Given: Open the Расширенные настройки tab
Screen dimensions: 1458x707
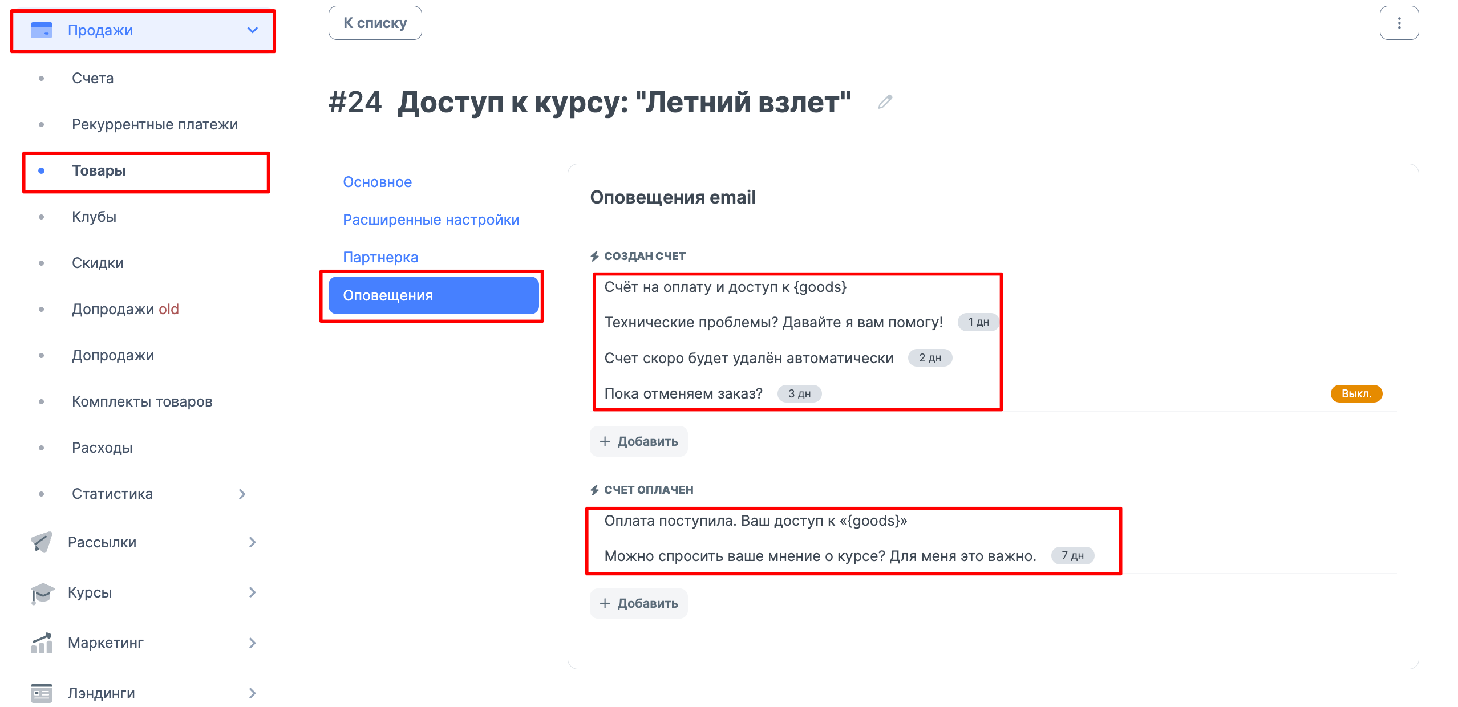Looking at the screenshot, I should pyautogui.click(x=431, y=220).
